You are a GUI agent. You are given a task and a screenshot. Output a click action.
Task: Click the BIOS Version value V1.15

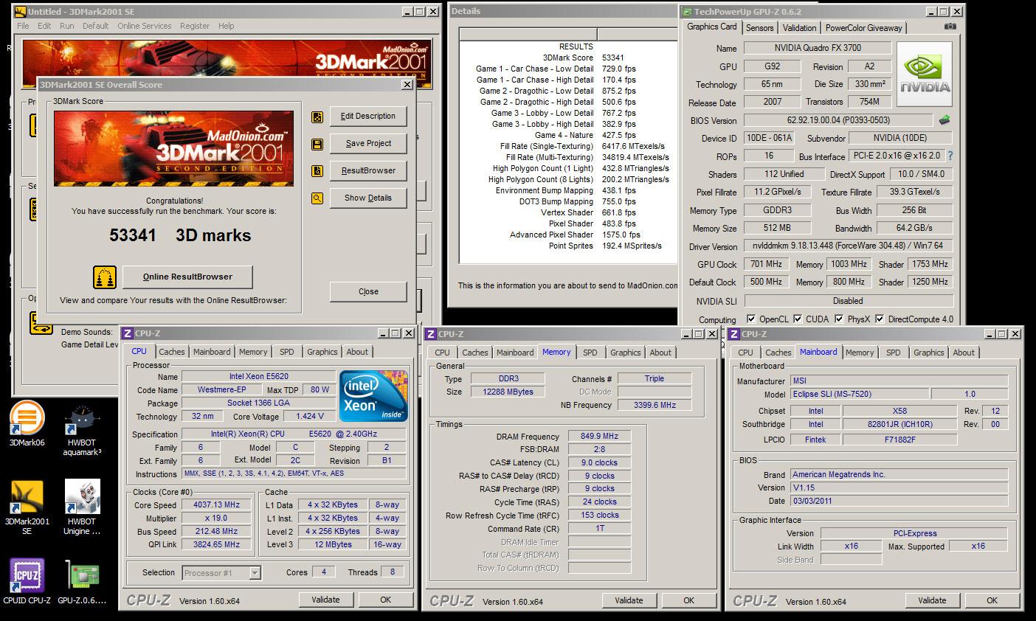click(899, 488)
